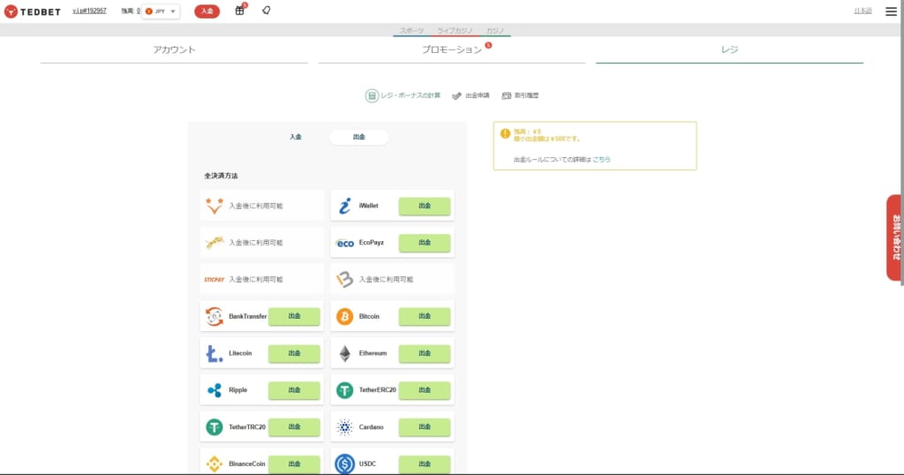This screenshot has width=904, height=475.
Task: Select the レジ tab
Action: [729, 50]
